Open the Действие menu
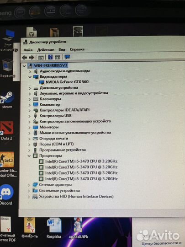Image resolution: width=185 pixels, height=247 pixels. [x=45, y=50]
